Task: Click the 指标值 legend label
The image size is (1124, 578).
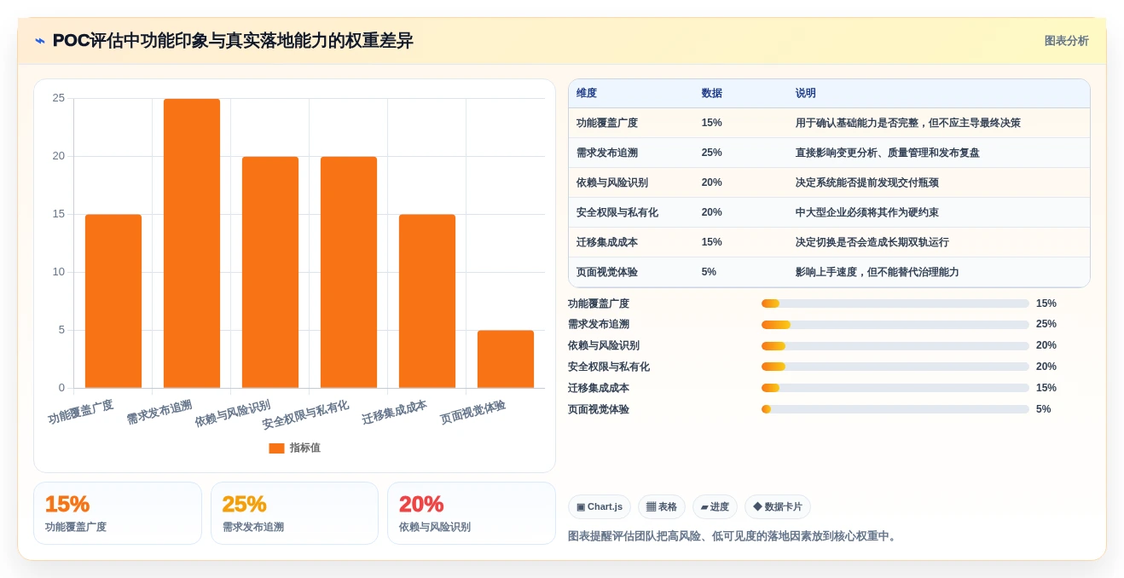Action: point(305,448)
